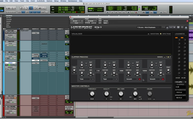Viewport: 193px width, 119px height.
Task: Open fourth band Smooth mode dropdown
Action: point(154,79)
